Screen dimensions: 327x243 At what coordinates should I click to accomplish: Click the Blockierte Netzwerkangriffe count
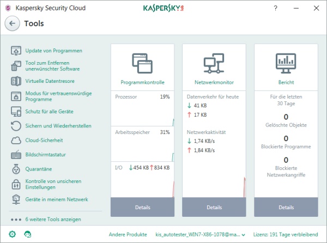(x=286, y=160)
